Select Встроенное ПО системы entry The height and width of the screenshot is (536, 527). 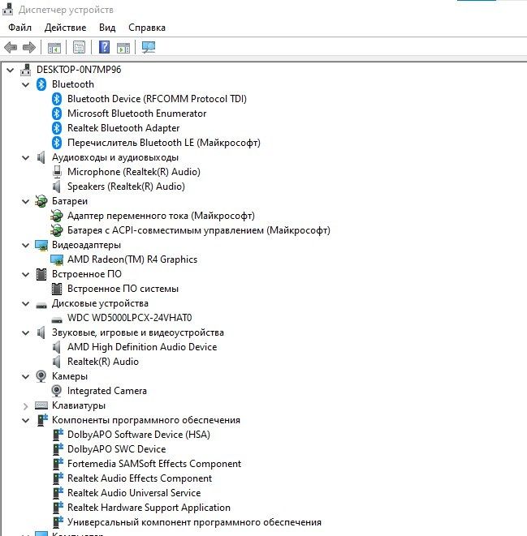[x=123, y=289]
